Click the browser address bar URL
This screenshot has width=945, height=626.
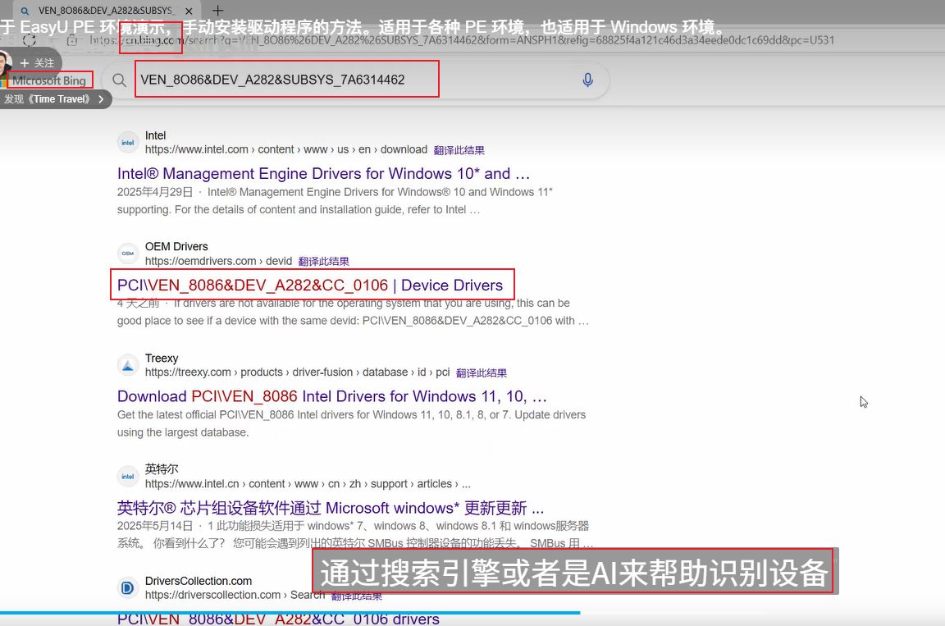click(x=462, y=40)
